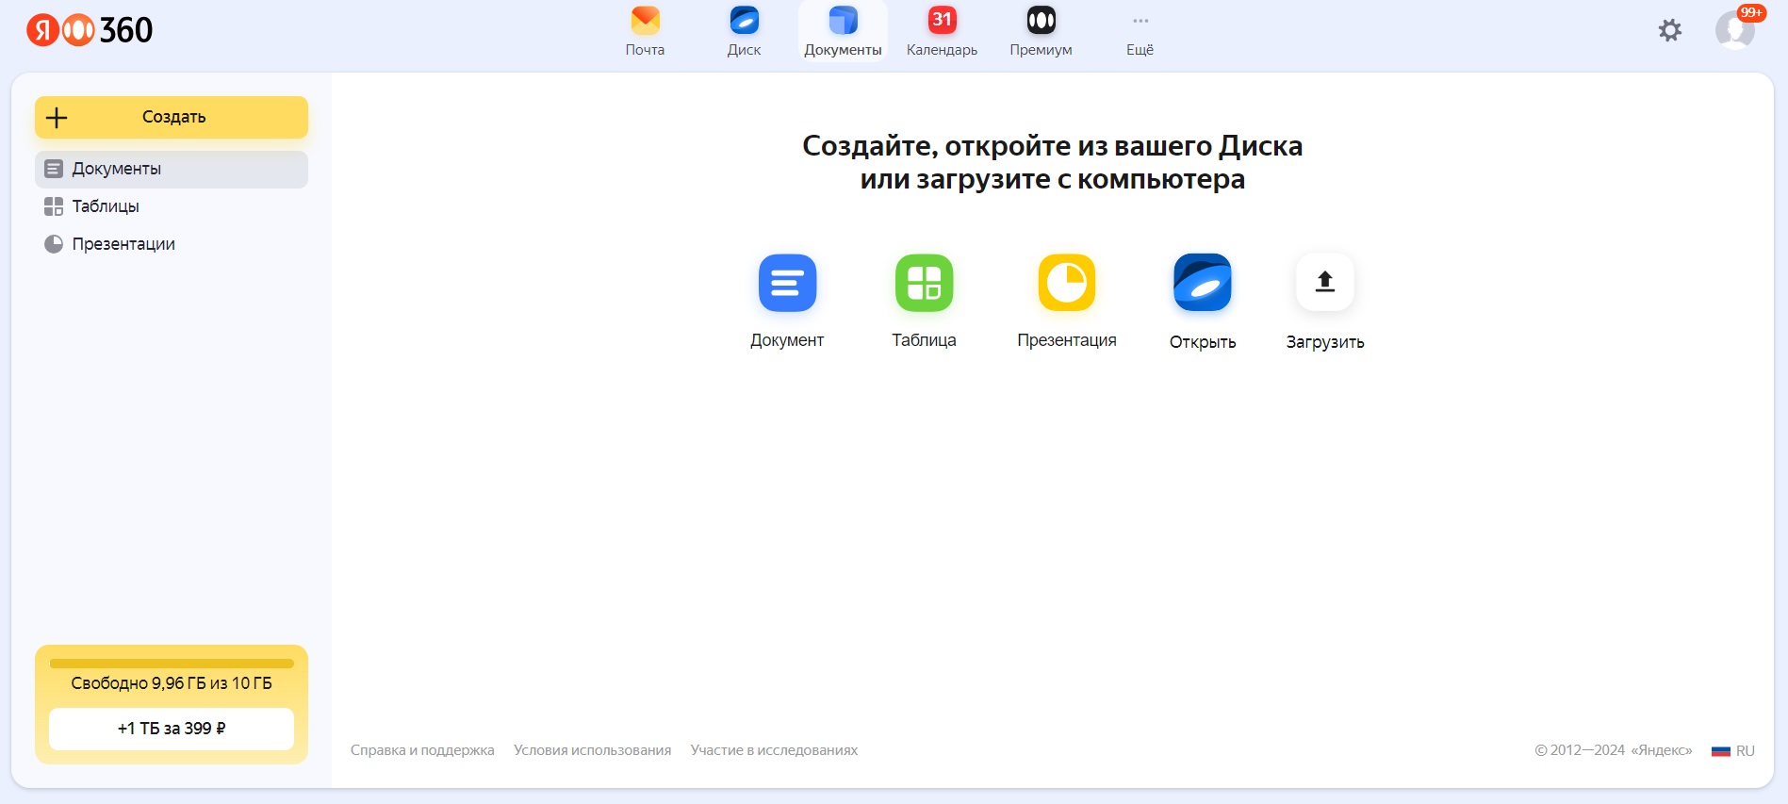
Task: Create a new Таблица via green icon
Action: [924, 283]
